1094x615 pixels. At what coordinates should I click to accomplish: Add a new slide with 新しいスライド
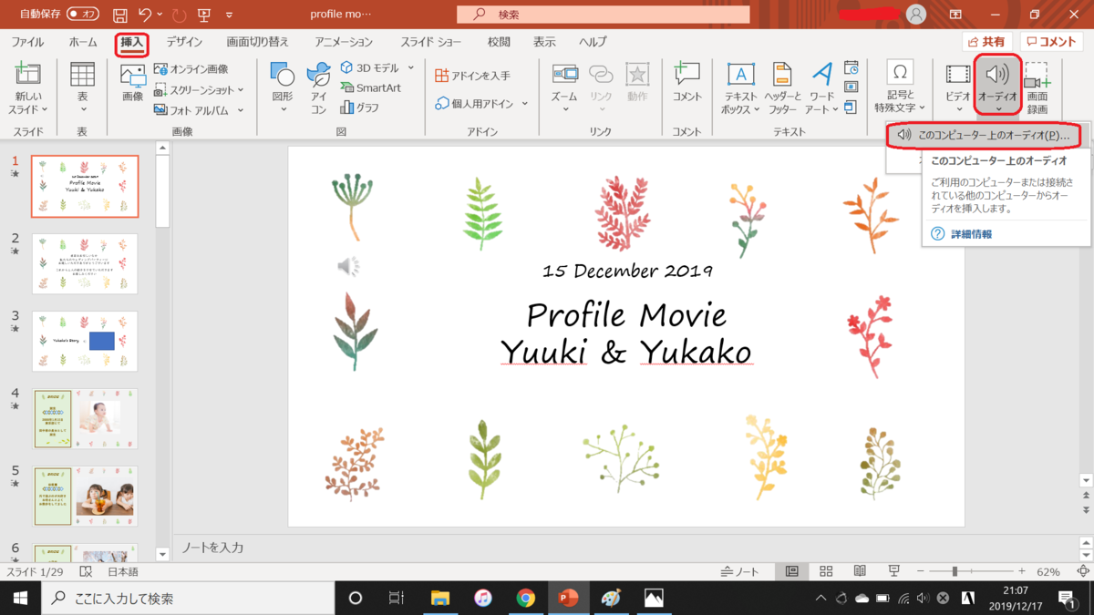[27, 87]
